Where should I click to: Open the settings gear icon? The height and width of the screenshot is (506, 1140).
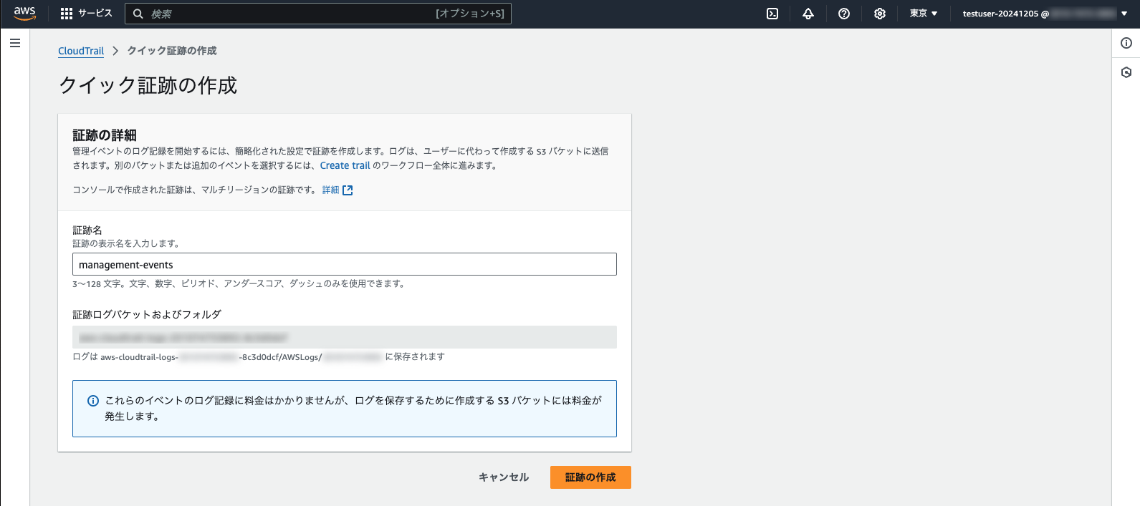[880, 14]
